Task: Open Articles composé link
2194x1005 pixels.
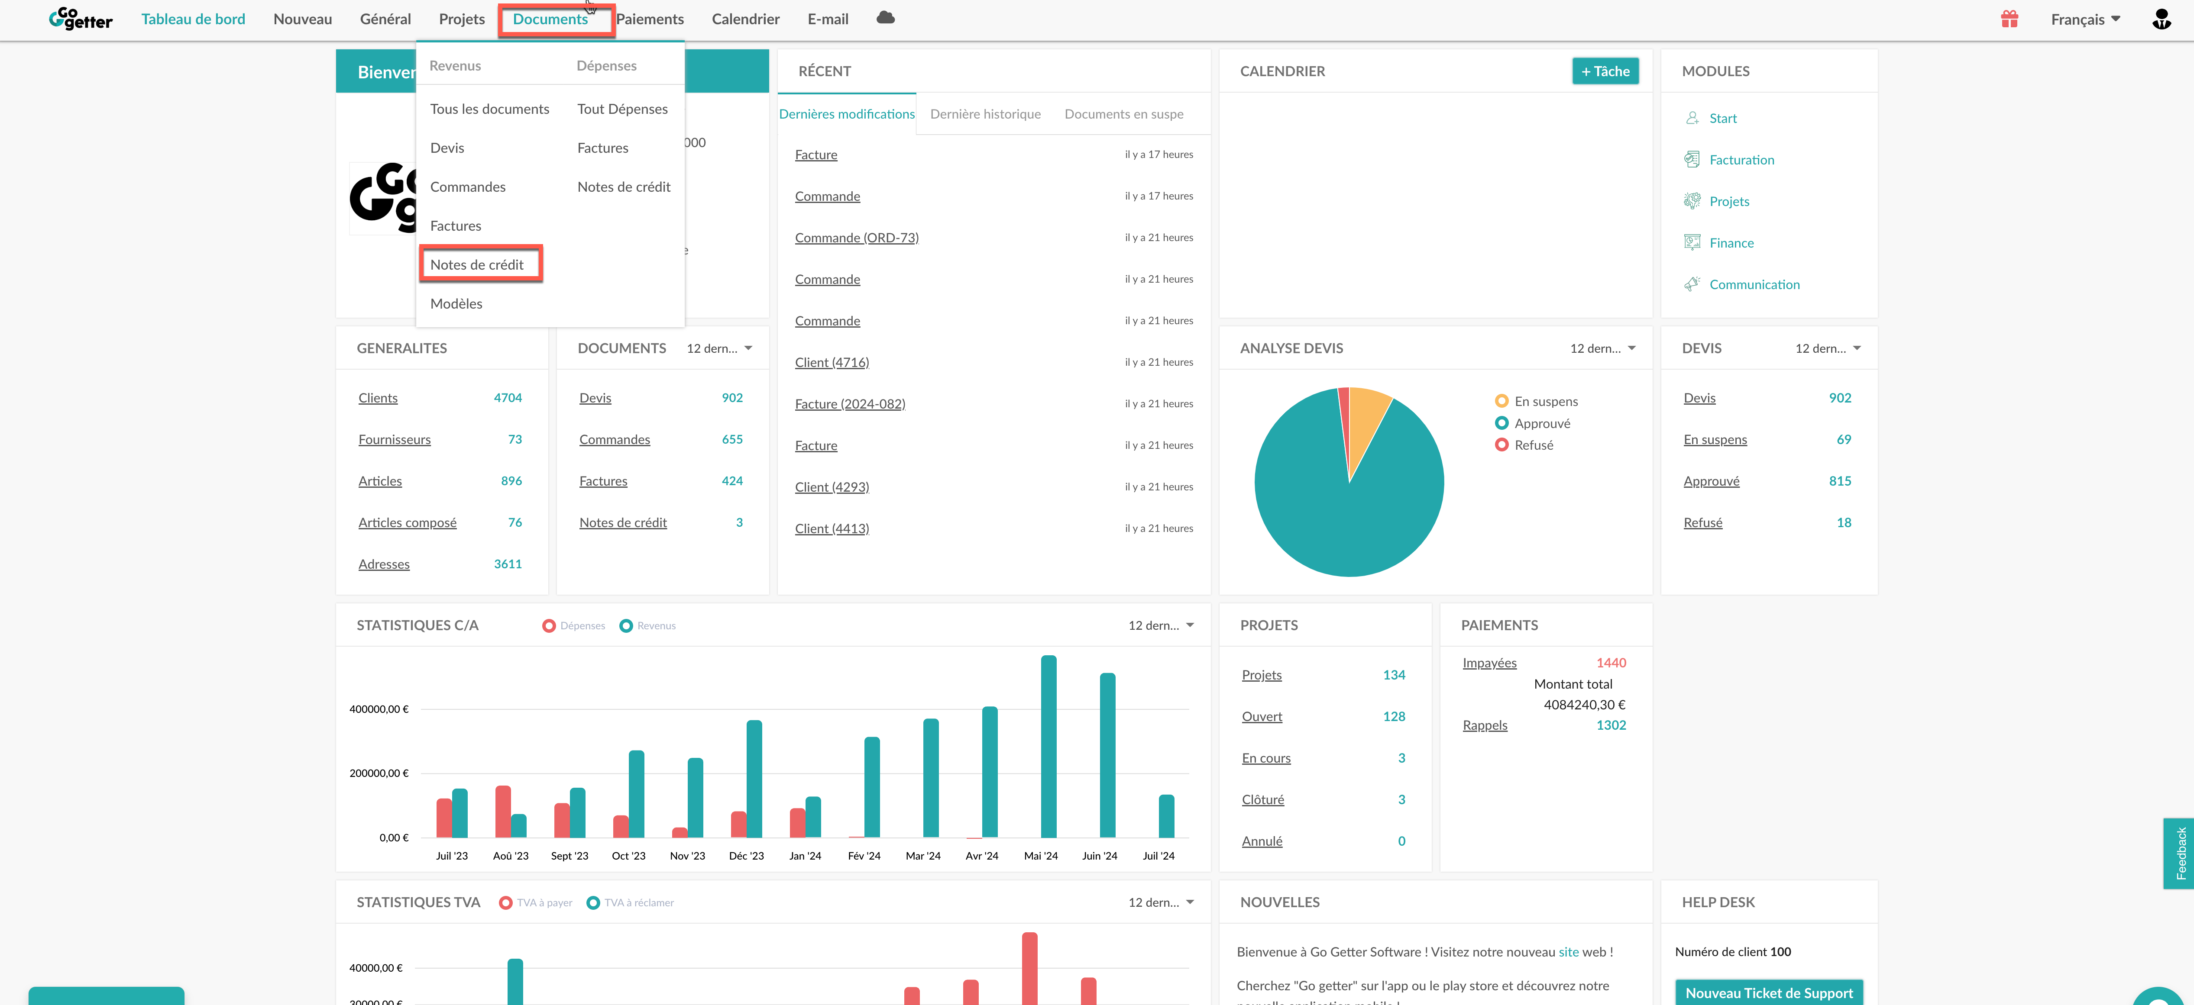Action: pos(407,523)
